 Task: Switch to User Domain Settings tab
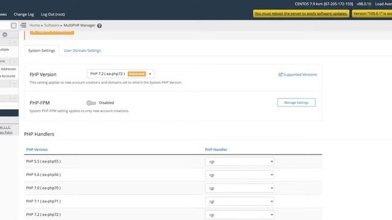pyautogui.click(x=82, y=50)
